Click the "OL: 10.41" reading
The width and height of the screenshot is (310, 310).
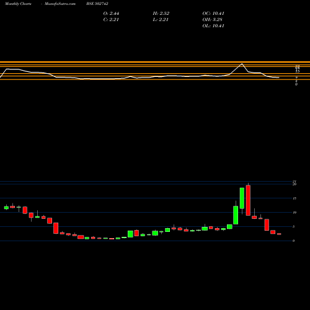213,26
